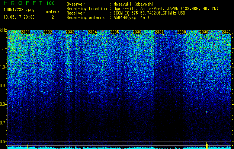Viewport: 234px width, 149px height.
Task: Click time marker 2339
Action: point(204,32)
